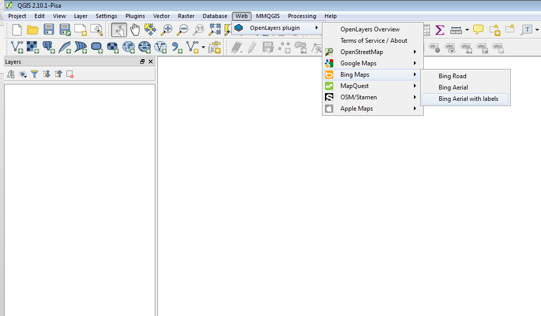Expand the Apple Maps submenu
The width and height of the screenshot is (541, 316).
(373, 109)
